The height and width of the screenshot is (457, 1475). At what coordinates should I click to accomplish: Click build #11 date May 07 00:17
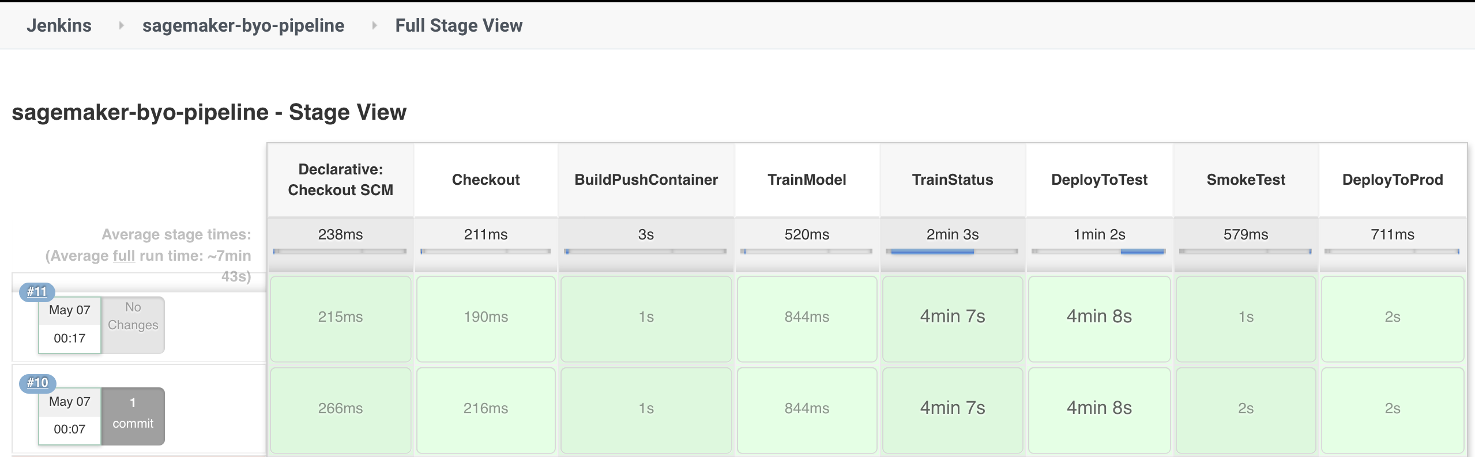coord(70,325)
